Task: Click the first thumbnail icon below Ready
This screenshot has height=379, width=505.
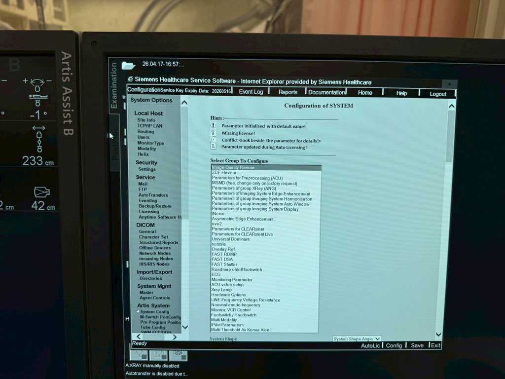Action: (139, 355)
